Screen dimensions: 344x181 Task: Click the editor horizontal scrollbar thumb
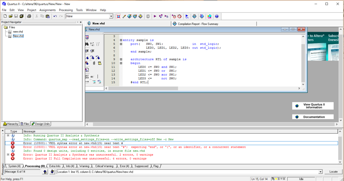pos(143,88)
